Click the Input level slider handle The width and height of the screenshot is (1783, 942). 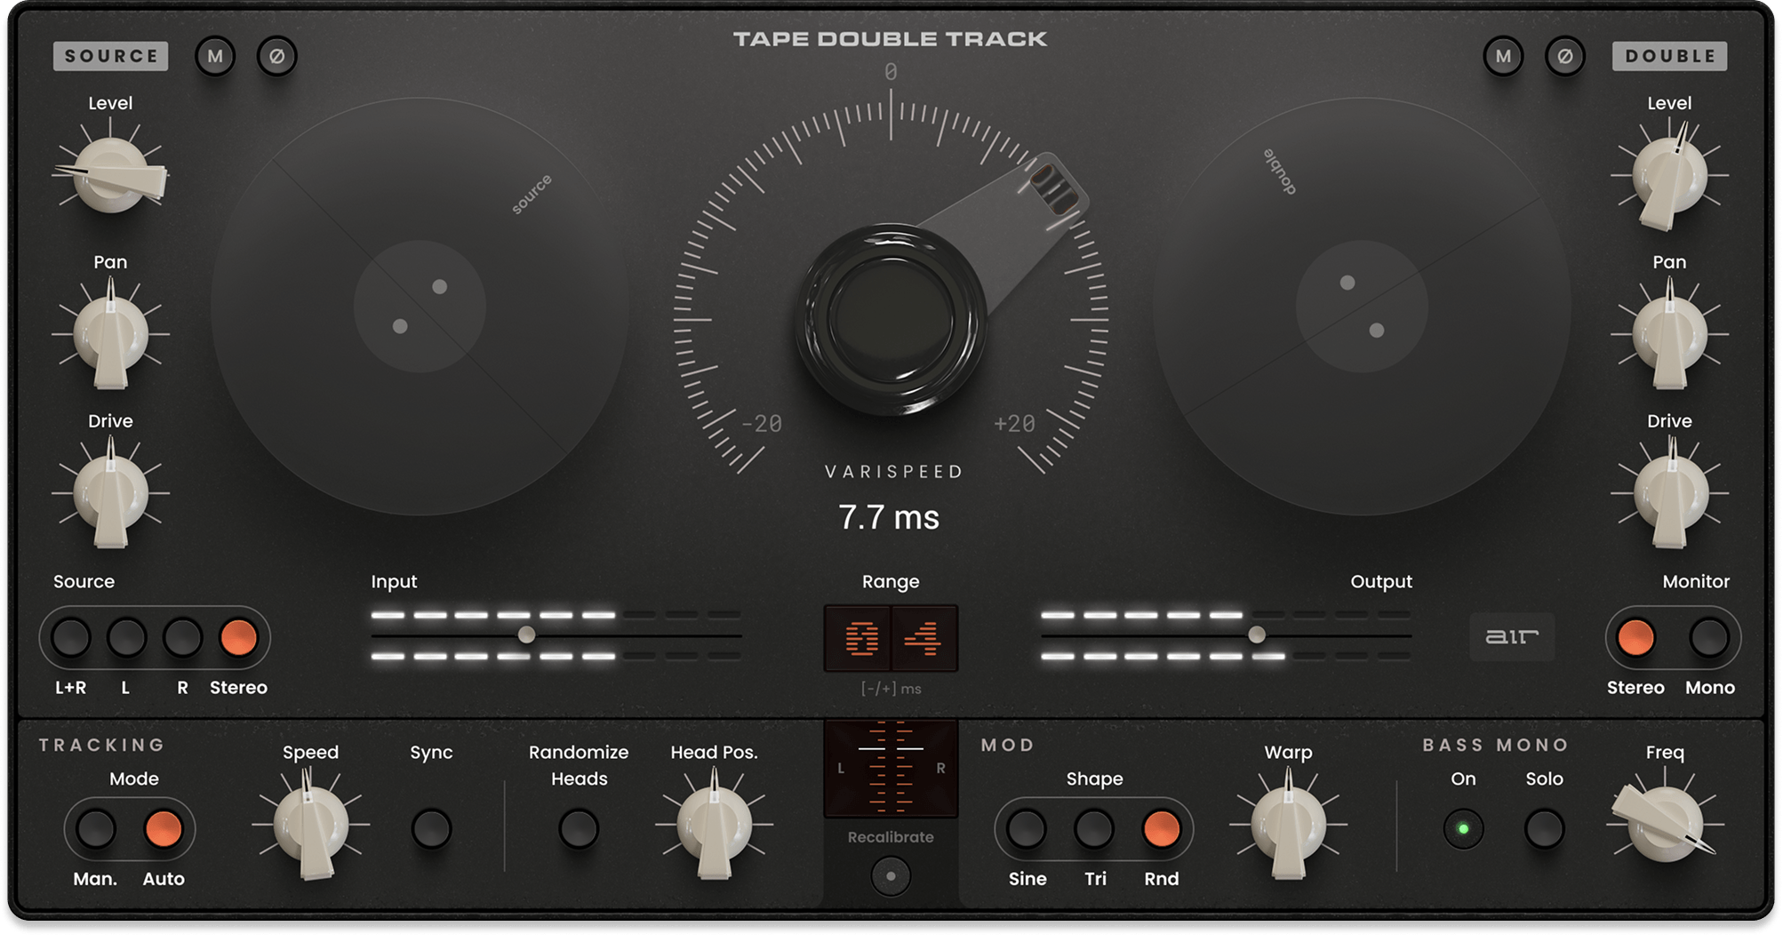[x=526, y=635]
